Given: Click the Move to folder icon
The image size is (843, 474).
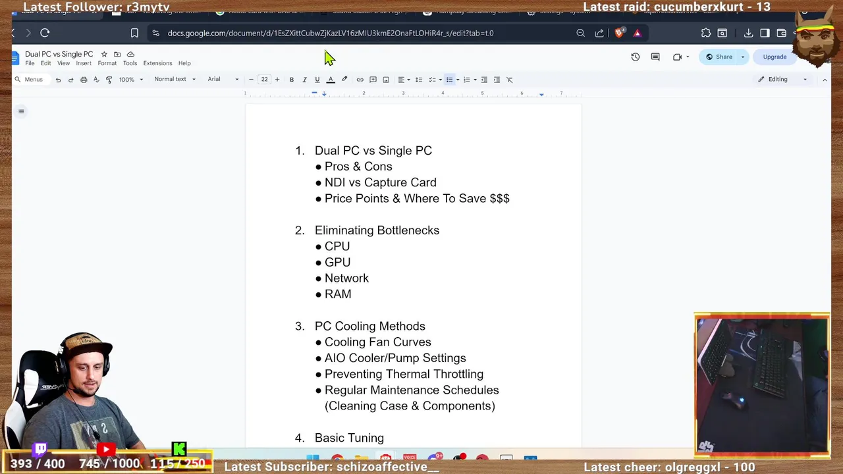Looking at the screenshot, I should coord(117,54).
